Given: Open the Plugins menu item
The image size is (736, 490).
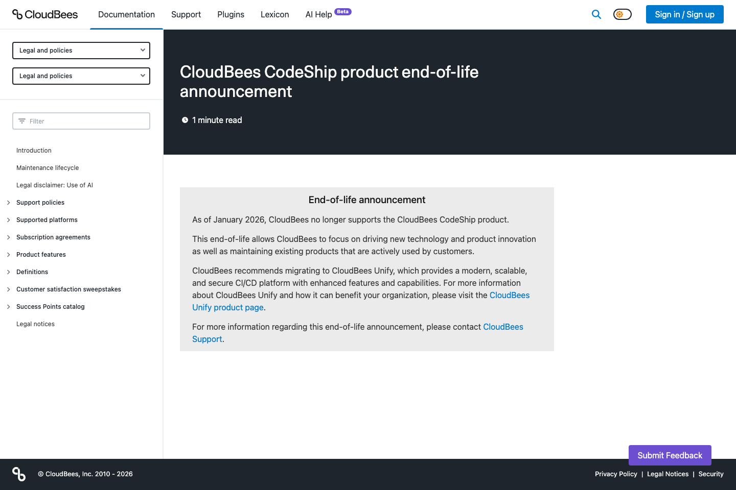Looking at the screenshot, I should (x=231, y=14).
